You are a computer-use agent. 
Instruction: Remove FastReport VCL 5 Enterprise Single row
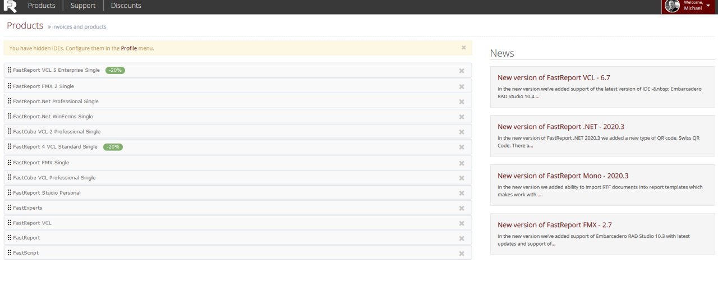click(462, 71)
